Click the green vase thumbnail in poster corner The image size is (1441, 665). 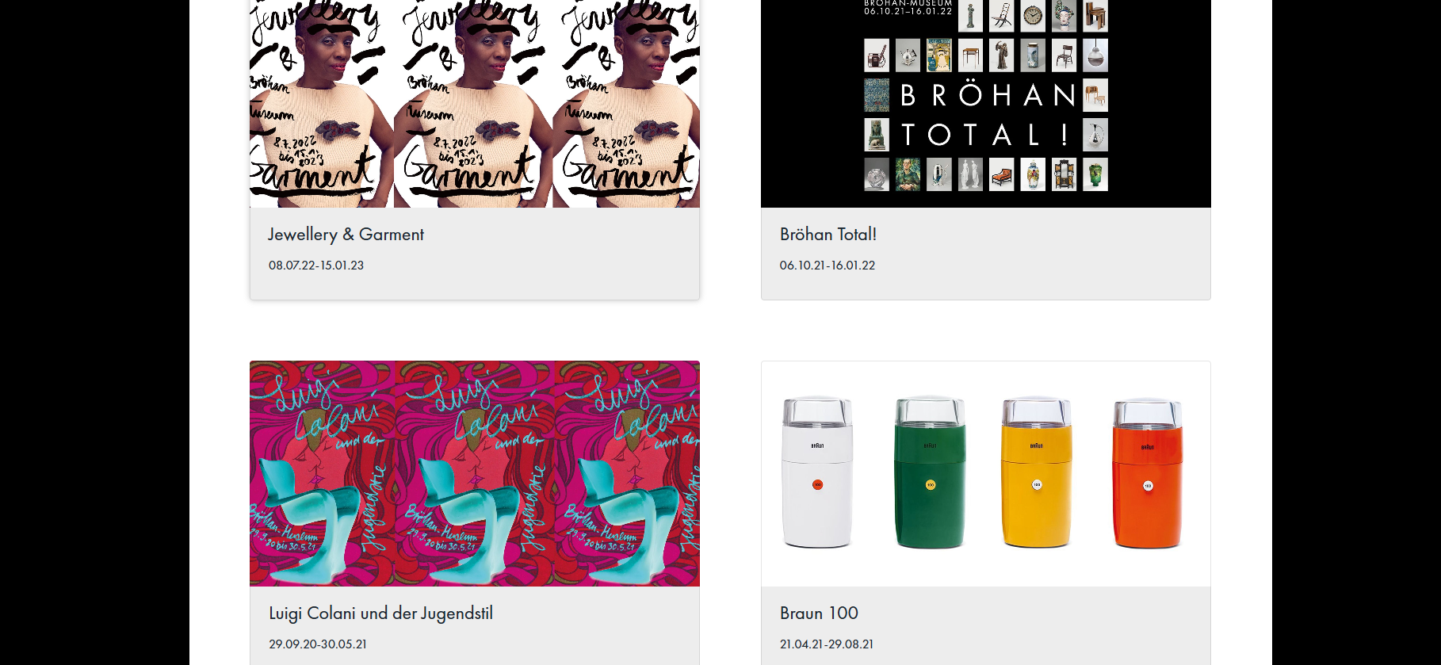click(1095, 174)
